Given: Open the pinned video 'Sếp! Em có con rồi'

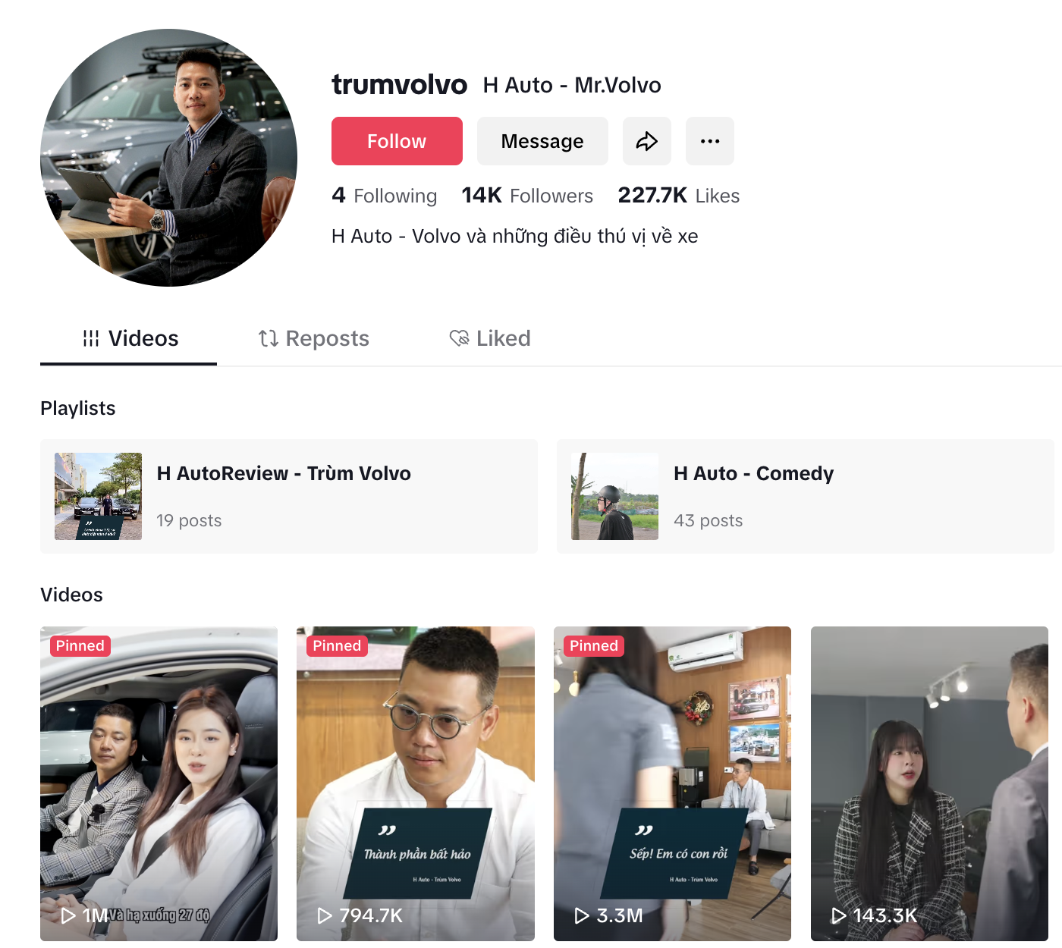Looking at the screenshot, I should [672, 783].
